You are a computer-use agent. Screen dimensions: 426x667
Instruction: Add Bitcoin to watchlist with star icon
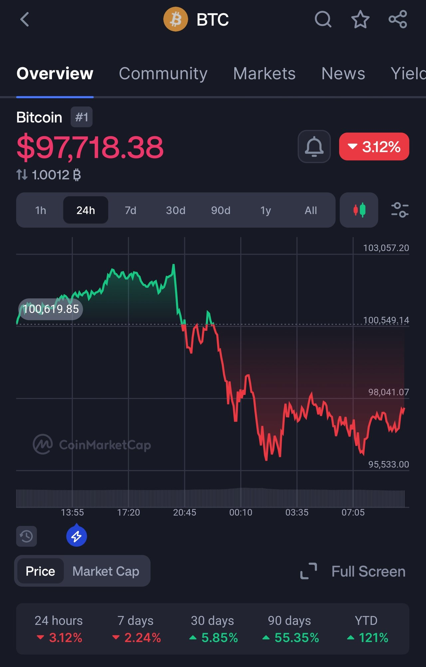(x=360, y=19)
